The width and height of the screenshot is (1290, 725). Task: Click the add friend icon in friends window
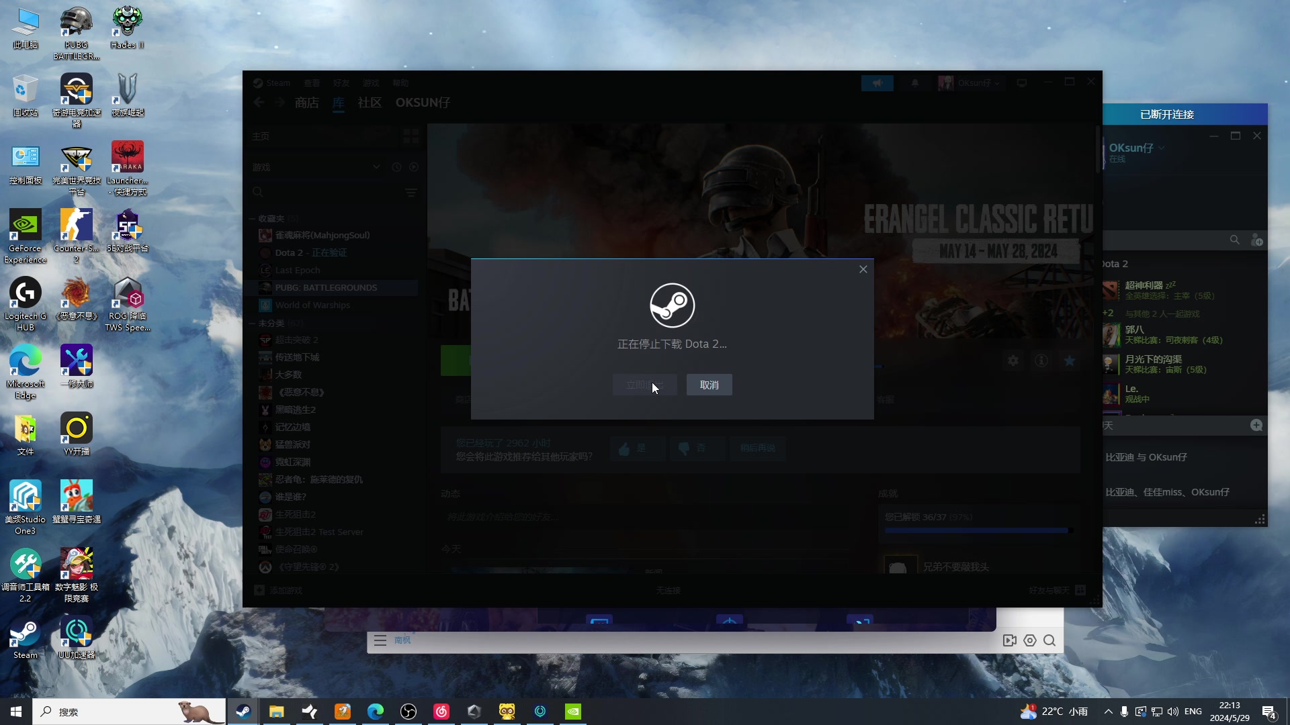click(1256, 240)
